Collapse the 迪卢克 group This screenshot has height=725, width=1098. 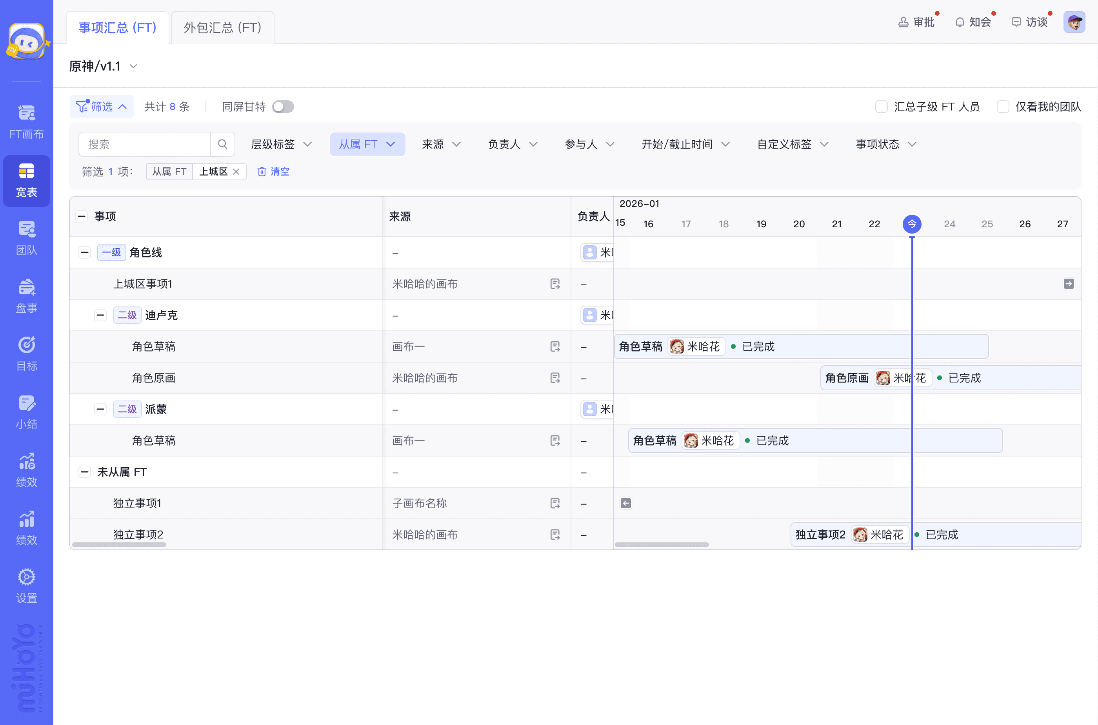click(x=100, y=315)
